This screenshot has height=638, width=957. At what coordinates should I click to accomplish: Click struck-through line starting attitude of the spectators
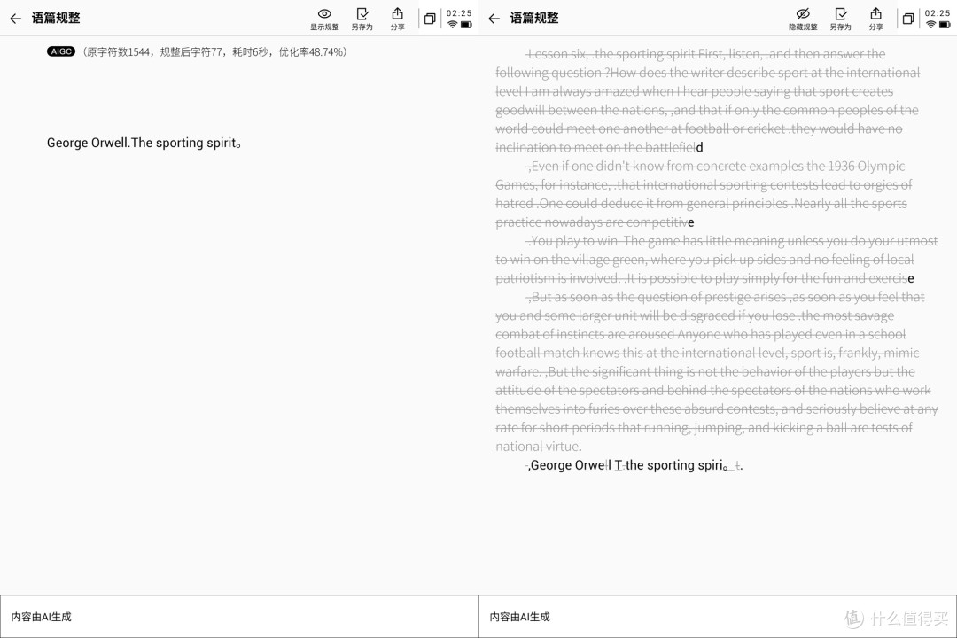713,391
